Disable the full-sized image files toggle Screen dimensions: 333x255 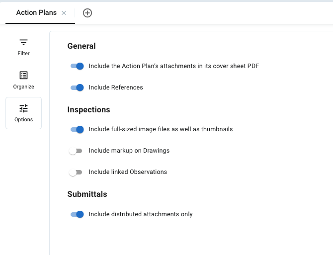pos(77,129)
